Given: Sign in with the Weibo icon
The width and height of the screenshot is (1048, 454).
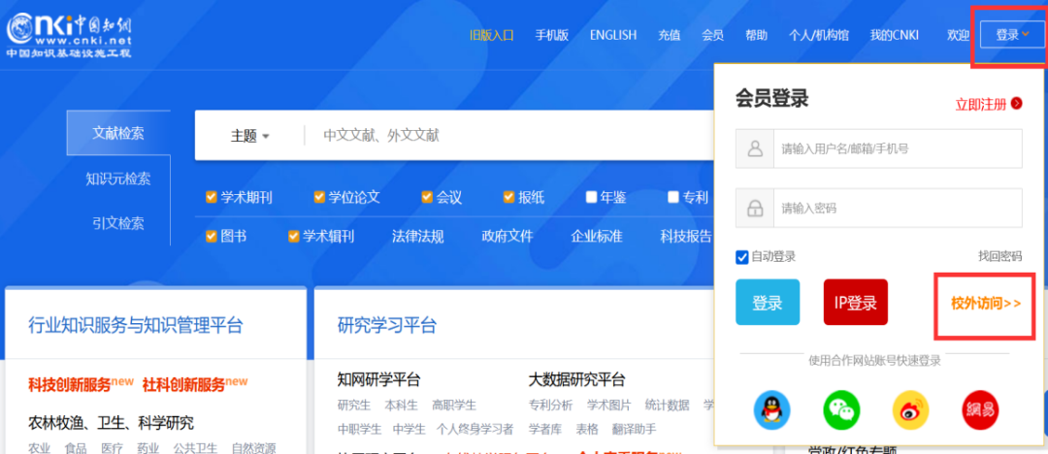Looking at the screenshot, I should [911, 410].
